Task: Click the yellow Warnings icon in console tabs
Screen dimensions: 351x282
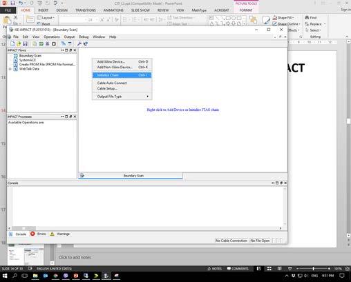Action: (x=53, y=234)
